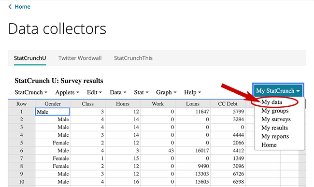314x187 pixels.
Task: Click the CC Debt value 4444
Action: click(x=238, y=135)
